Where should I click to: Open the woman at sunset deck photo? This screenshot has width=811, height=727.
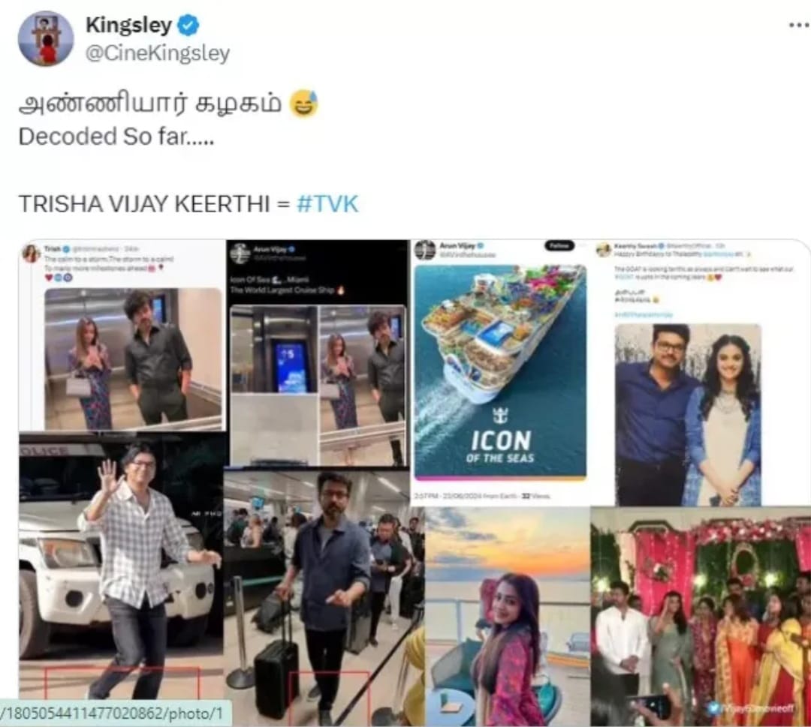tap(508, 617)
